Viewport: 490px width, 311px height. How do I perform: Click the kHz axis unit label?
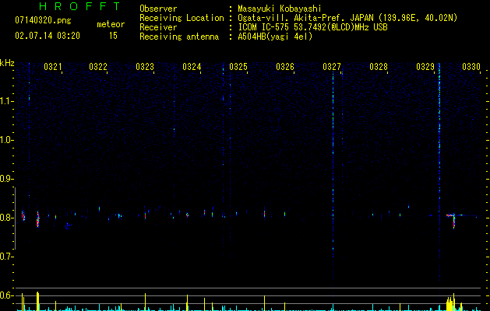[7, 63]
